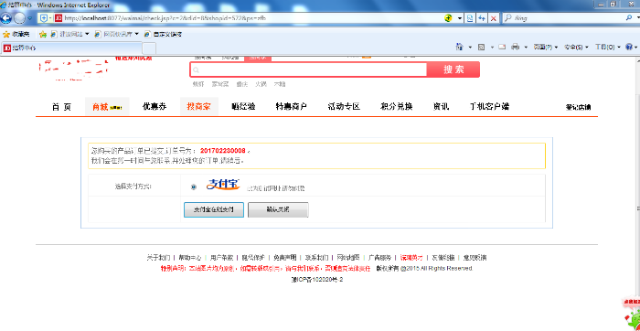Screen dimensions: 640x331
Task: Open the Favorites (收藏夹) star button
Action: pyautogui.click(x=16, y=34)
